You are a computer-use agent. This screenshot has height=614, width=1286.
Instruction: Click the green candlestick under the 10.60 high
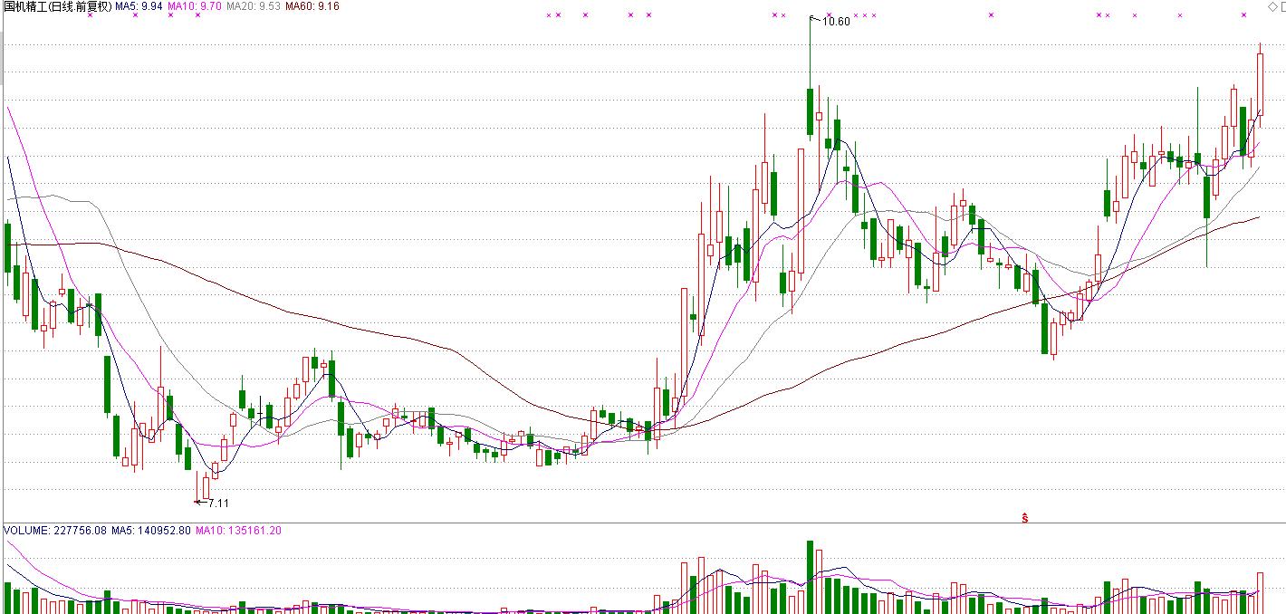tap(810, 110)
